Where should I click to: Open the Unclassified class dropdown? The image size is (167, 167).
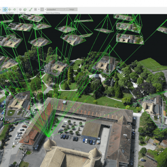click(x=56, y=9)
